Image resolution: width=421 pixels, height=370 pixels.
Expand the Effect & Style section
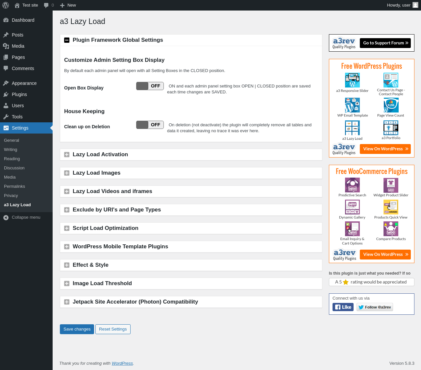pos(191,265)
